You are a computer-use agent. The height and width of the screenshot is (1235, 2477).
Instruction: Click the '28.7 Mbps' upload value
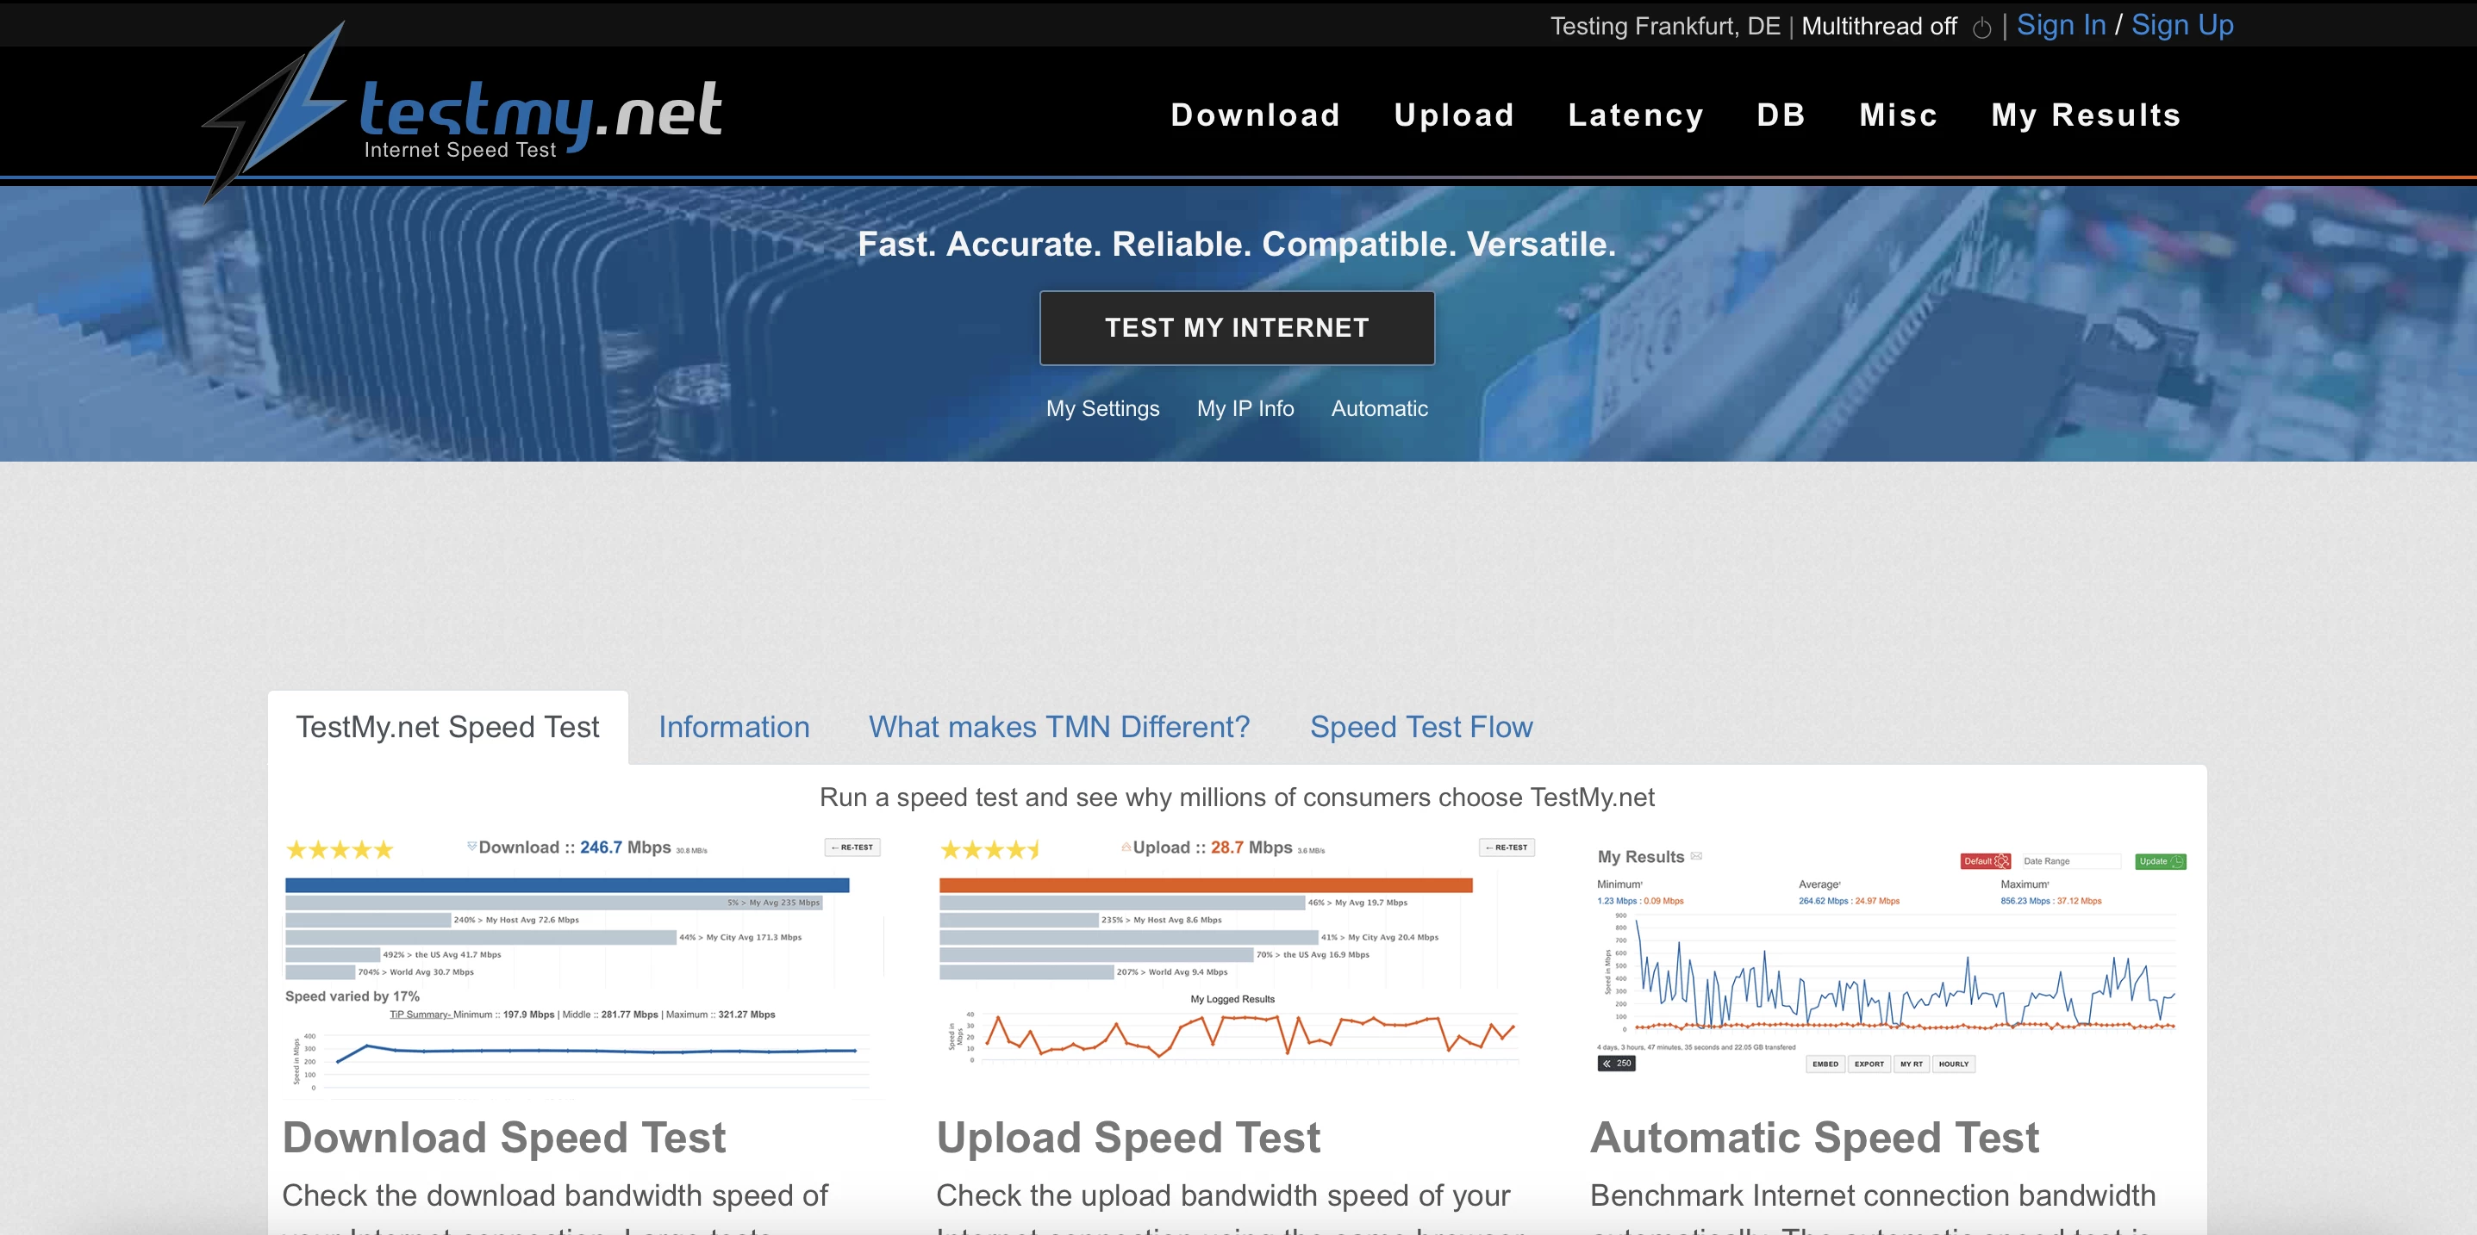[1251, 847]
